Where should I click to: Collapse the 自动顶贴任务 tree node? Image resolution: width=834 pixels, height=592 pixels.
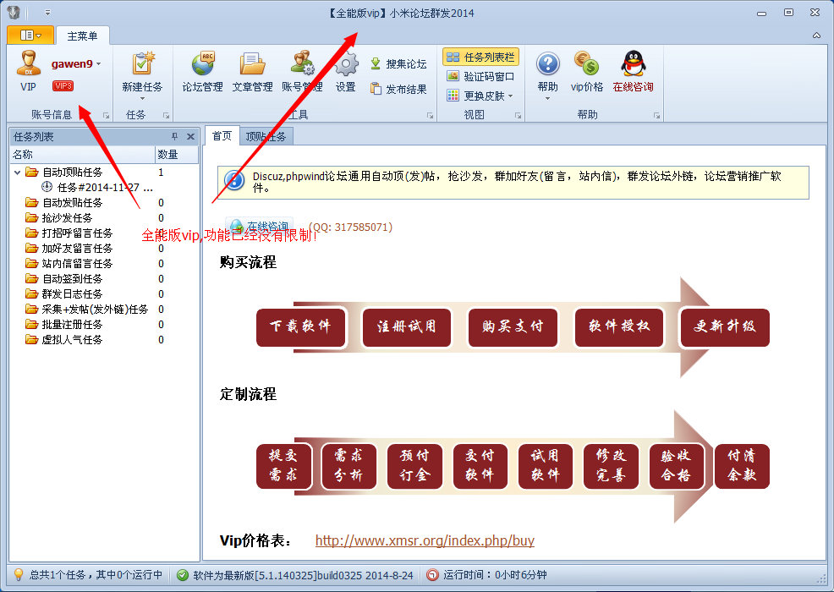[17, 173]
